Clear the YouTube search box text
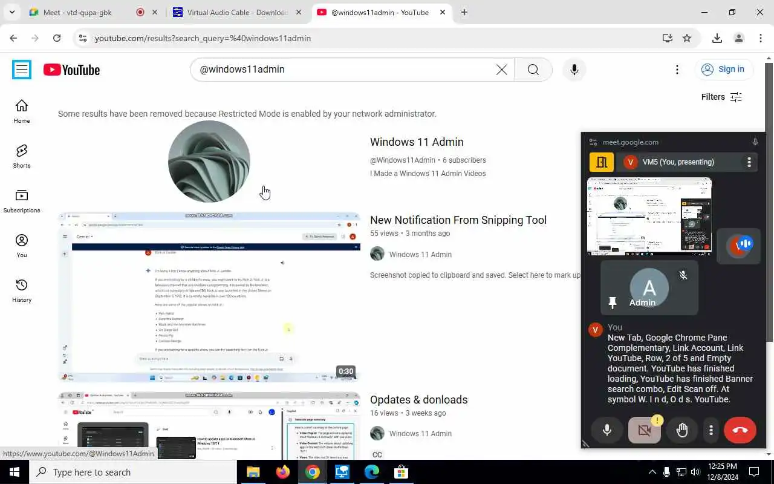The image size is (774, 484). click(x=501, y=70)
